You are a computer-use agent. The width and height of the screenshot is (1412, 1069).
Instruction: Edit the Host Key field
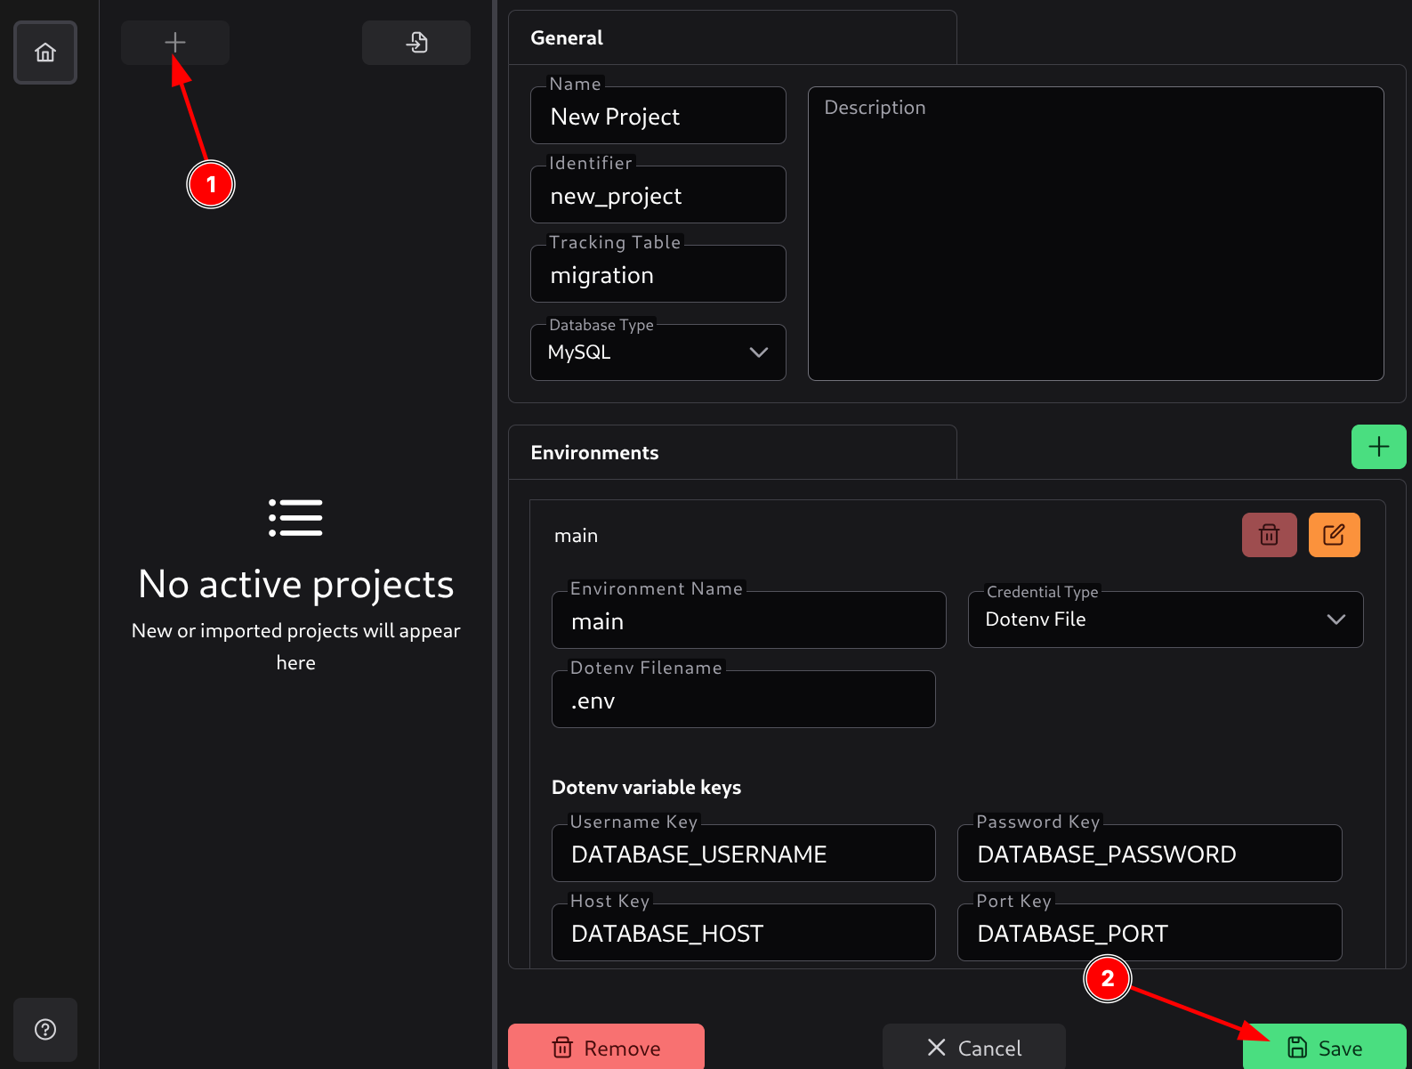[744, 933]
